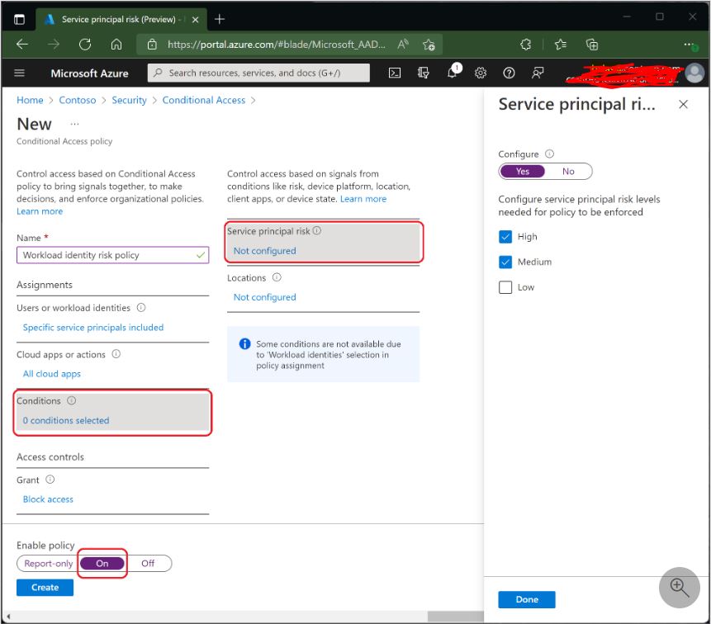Viewport: 711px width, 624px height.
Task: Click the magnifier zoom button
Action: [680, 588]
